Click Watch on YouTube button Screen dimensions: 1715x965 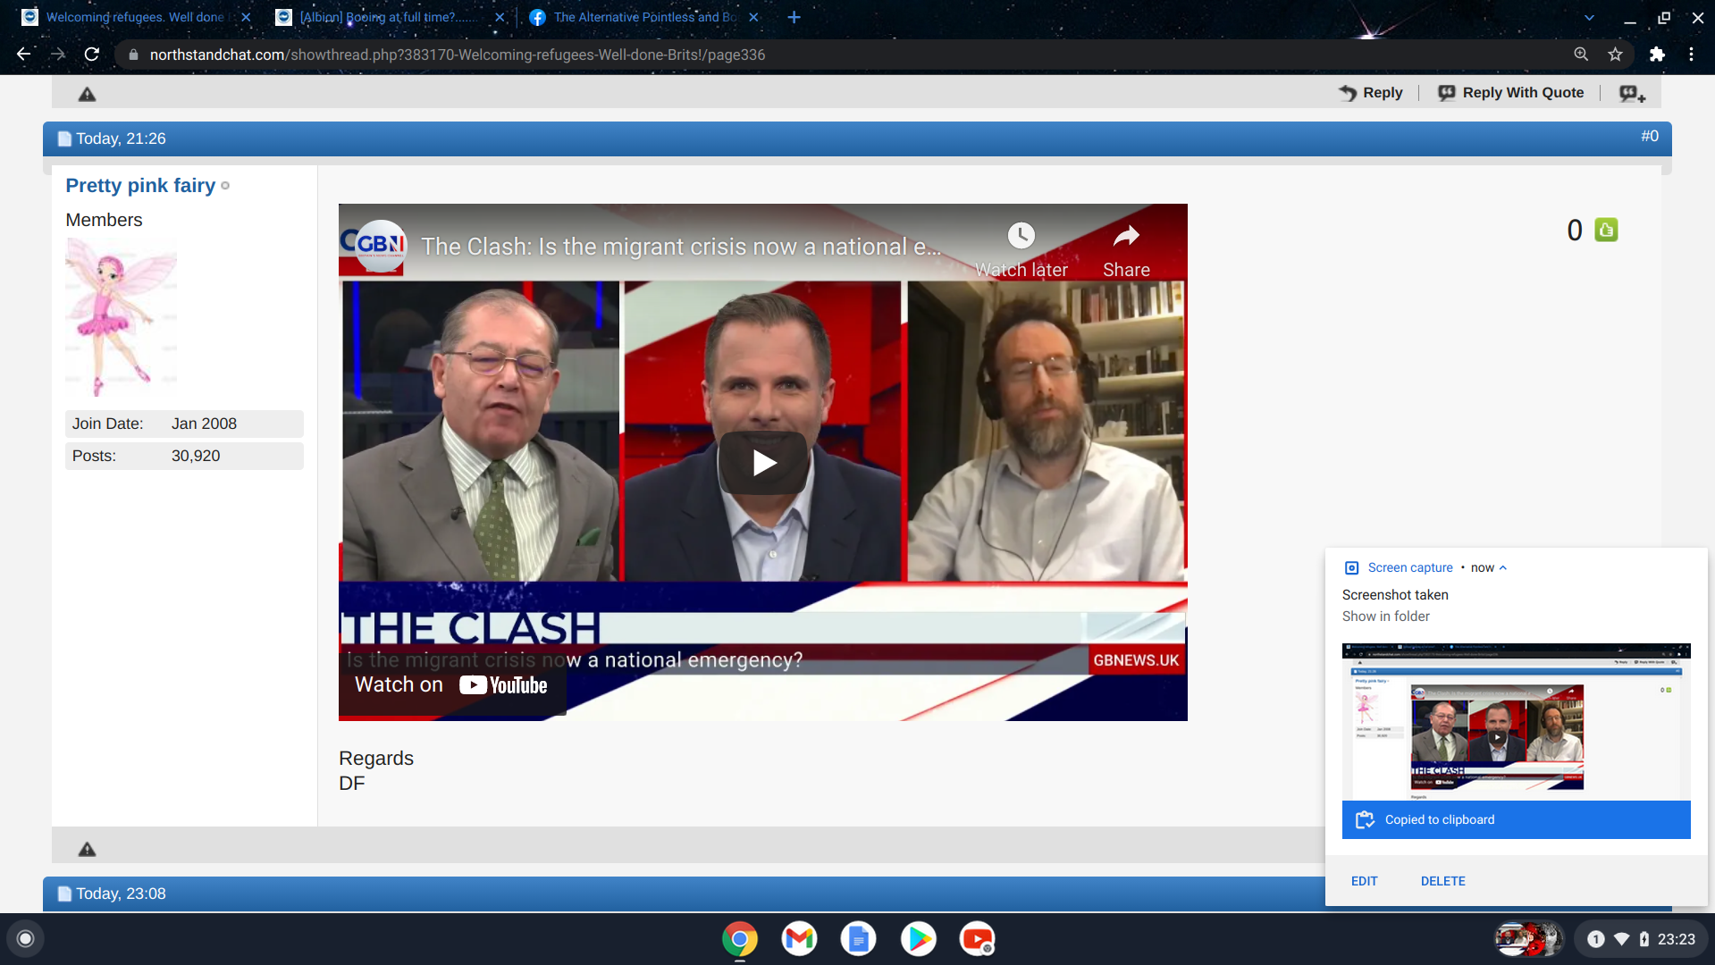[x=451, y=684]
